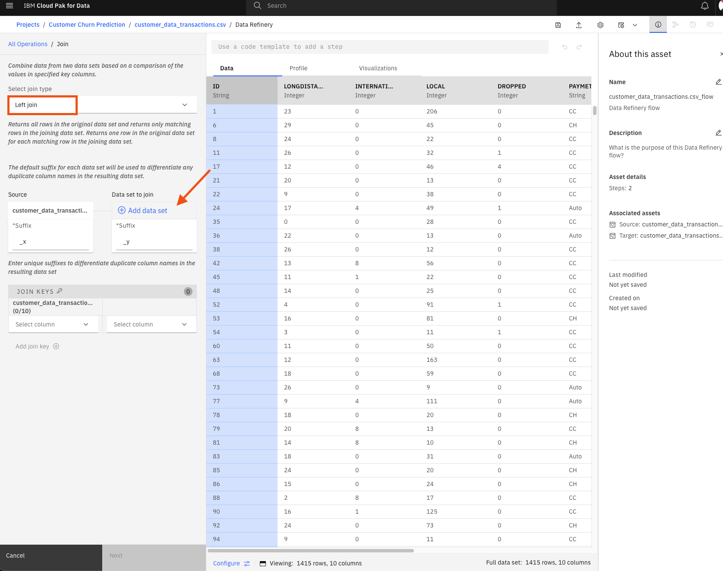Click the customer_data_transacti... source dataset box
The image size is (723, 571).
pyautogui.click(x=51, y=210)
